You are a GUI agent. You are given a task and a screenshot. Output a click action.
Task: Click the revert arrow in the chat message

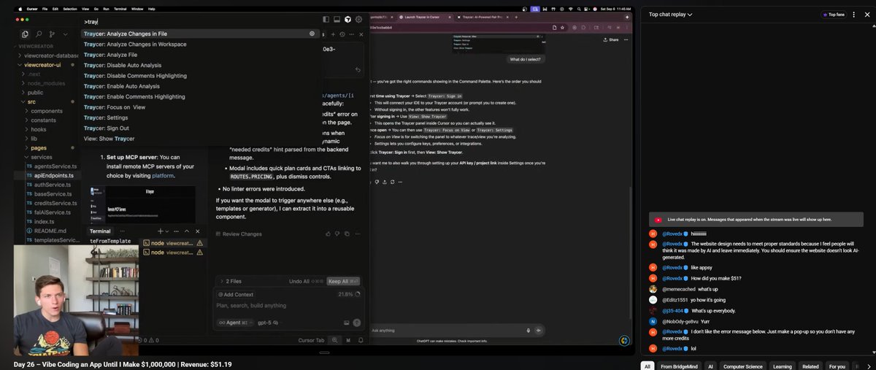pyautogui.click(x=358, y=70)
